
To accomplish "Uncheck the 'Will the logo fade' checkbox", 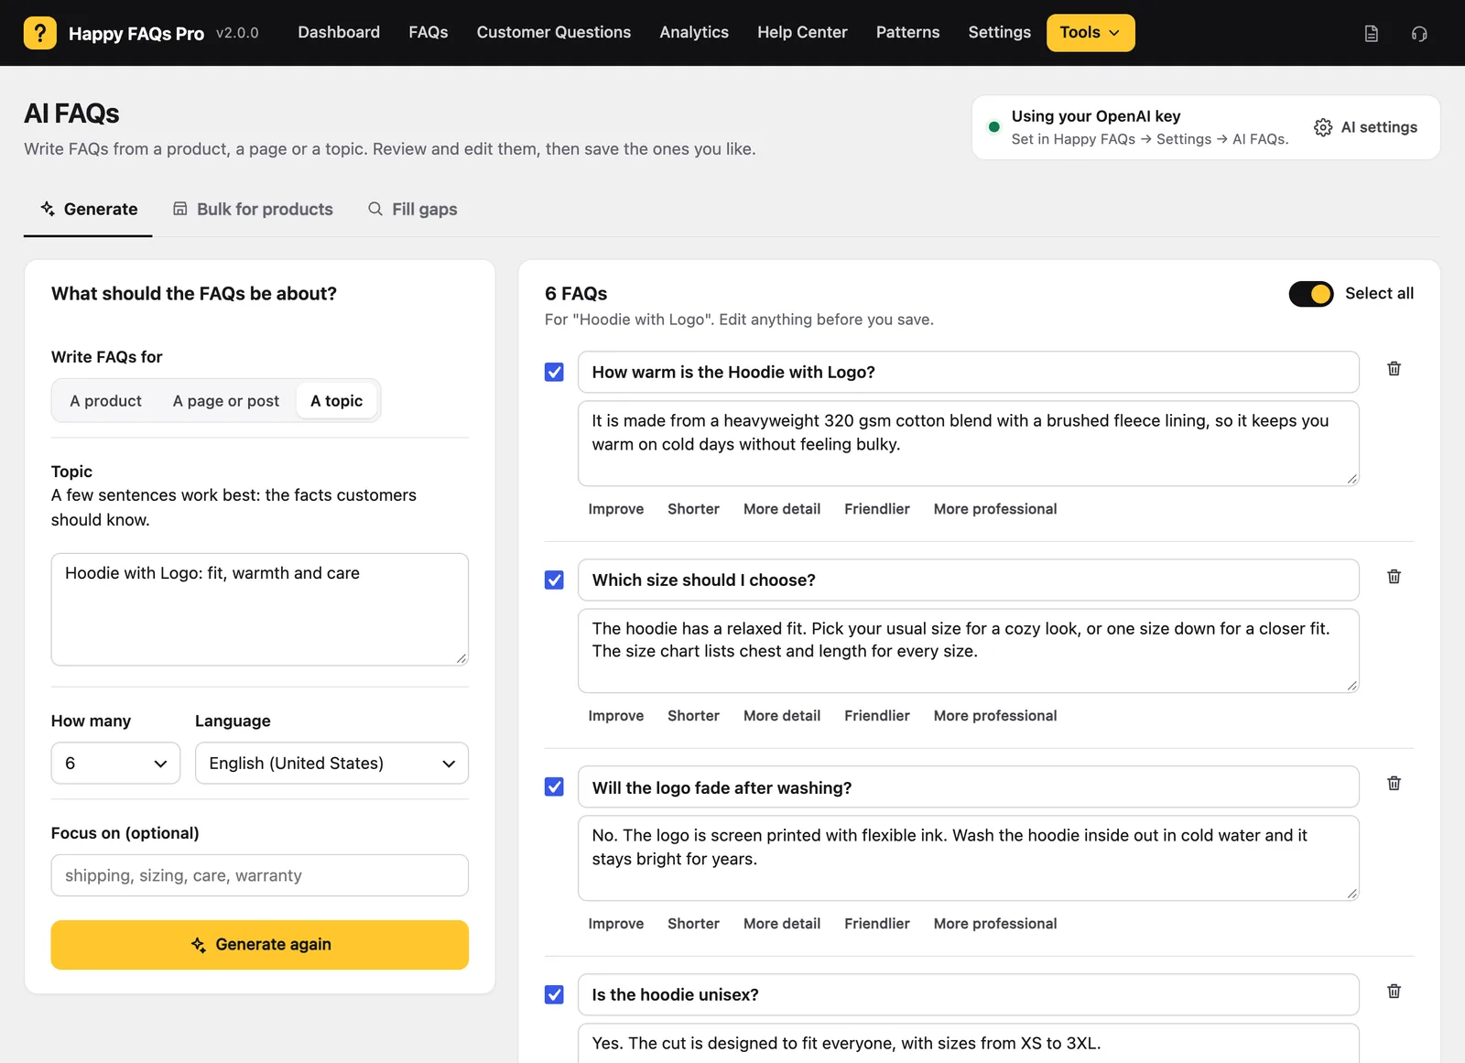I will point(554,786).
